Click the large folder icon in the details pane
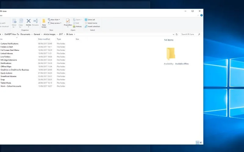This screenshot has height=152, width=244. (x=170, y=54)
